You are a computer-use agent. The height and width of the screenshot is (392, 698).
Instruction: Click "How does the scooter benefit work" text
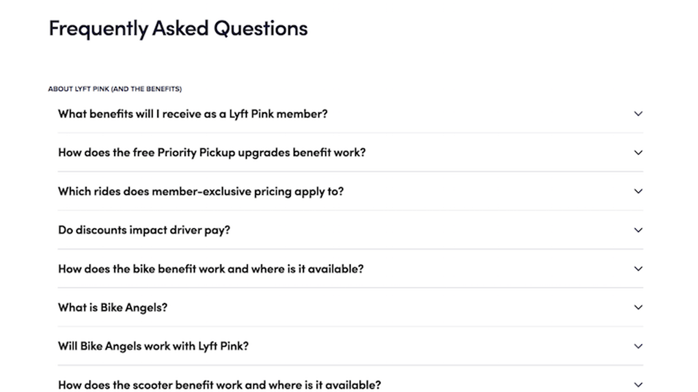tap(219, 385)
